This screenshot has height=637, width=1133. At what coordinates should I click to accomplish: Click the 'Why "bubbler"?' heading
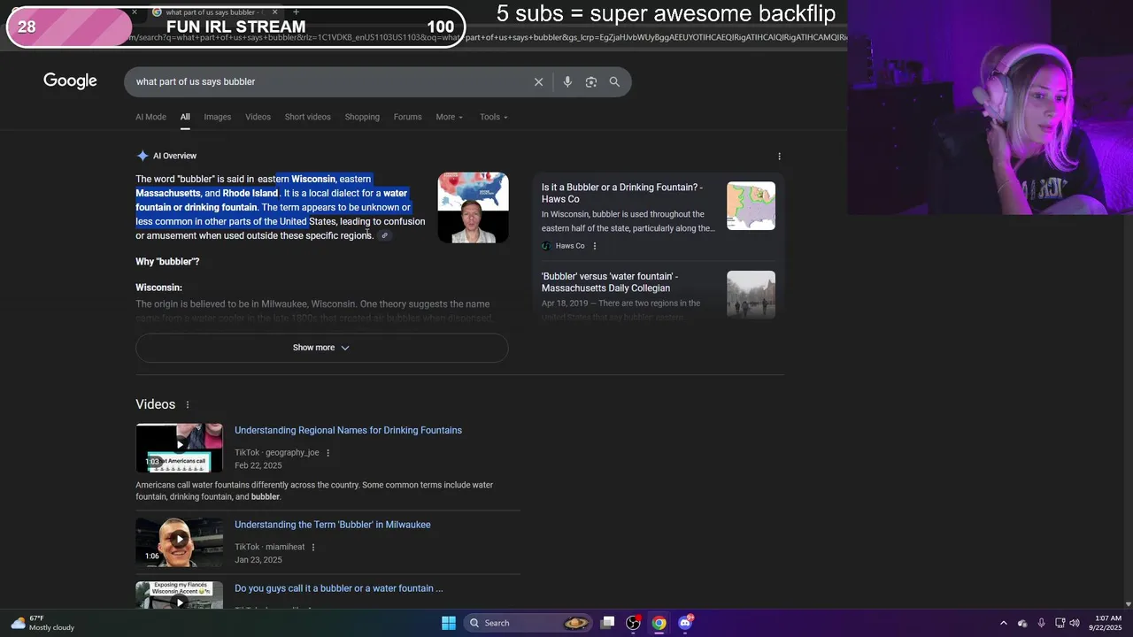click(167, 262)
